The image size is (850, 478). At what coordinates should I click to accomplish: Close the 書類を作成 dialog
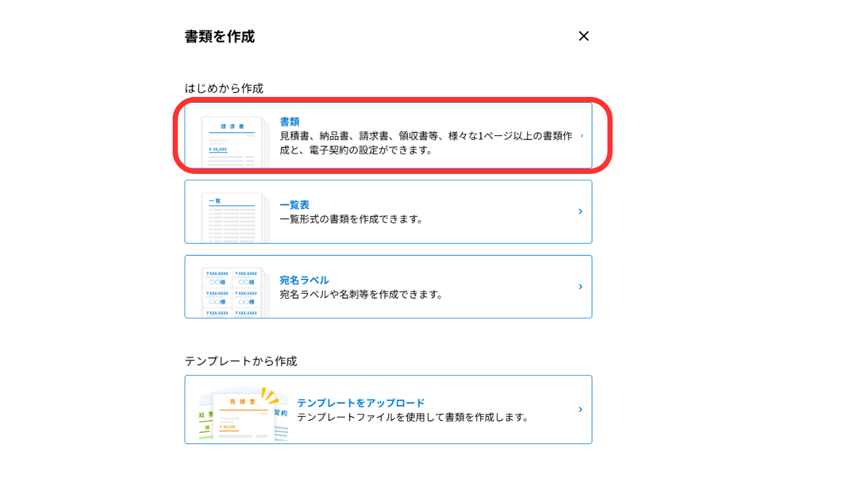click(x=583, y=37)
